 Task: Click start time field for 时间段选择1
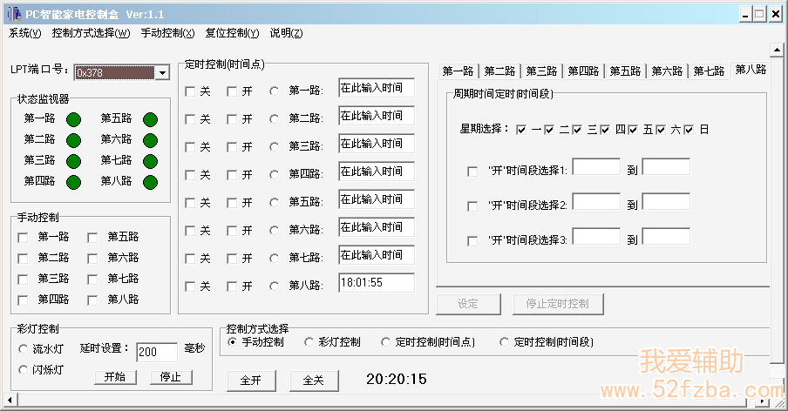point(596,167)
